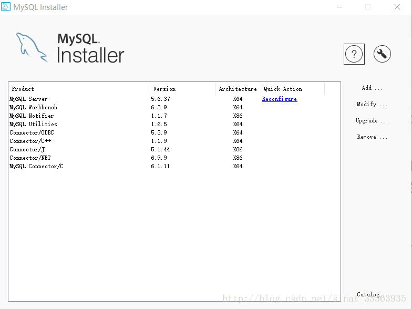The width and height of the screenshot is (412, 309).
Task: Click X86 architecture of Connector/J
Action: (x=238, y=149)
